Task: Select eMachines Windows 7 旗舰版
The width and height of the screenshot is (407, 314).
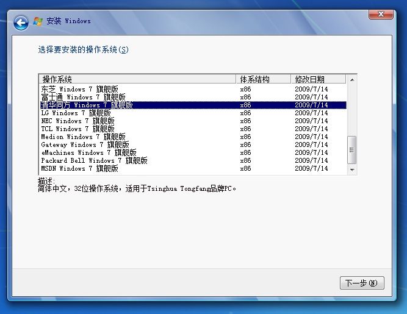Action: point(193,152)
